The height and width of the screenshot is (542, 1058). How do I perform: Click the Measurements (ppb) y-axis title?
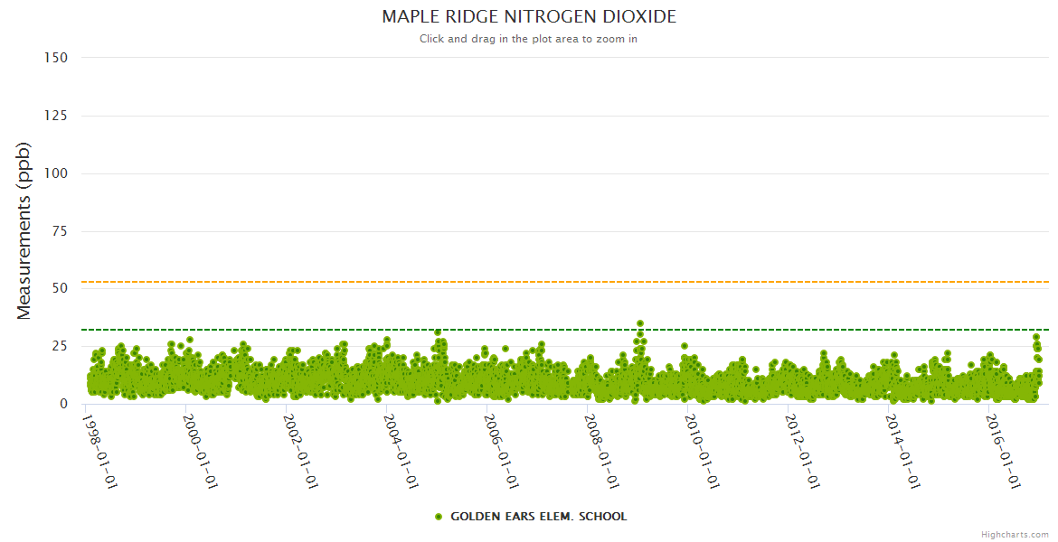(24, 230)
